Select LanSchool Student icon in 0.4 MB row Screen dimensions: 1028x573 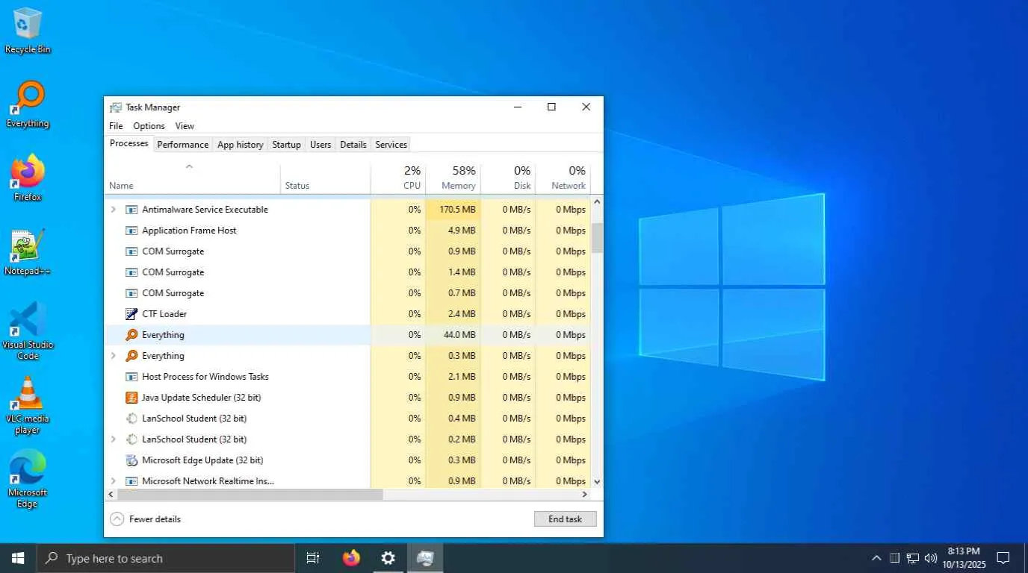(131, 419)
